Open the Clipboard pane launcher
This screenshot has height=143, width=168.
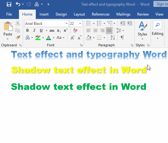(x=20, y=45)
